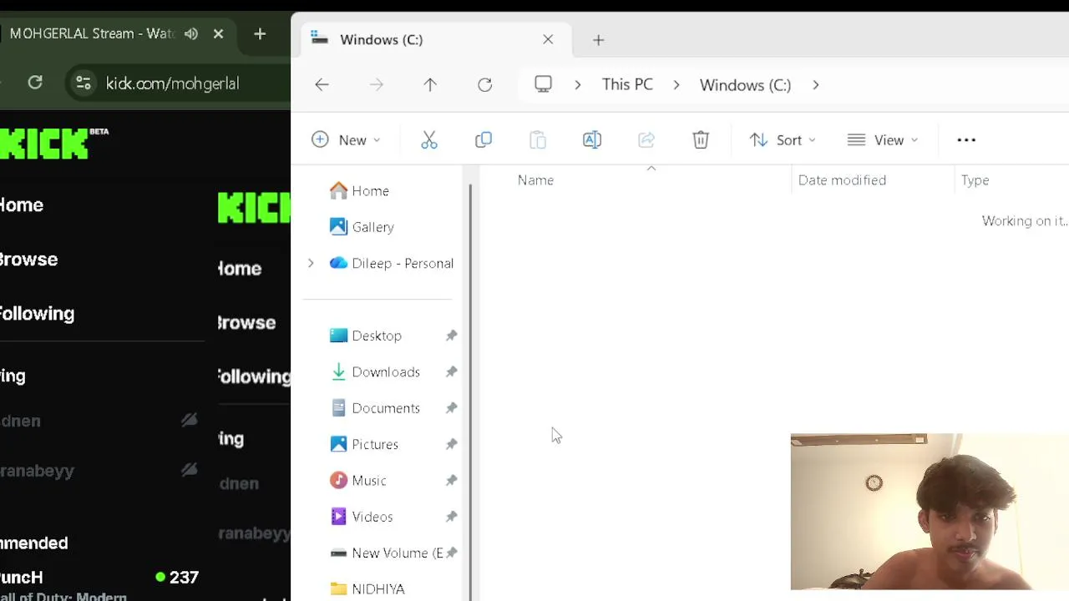Refresh the File Explorer folder view
Viewport: 1069px width, 601px height.
tap(484, 84)
